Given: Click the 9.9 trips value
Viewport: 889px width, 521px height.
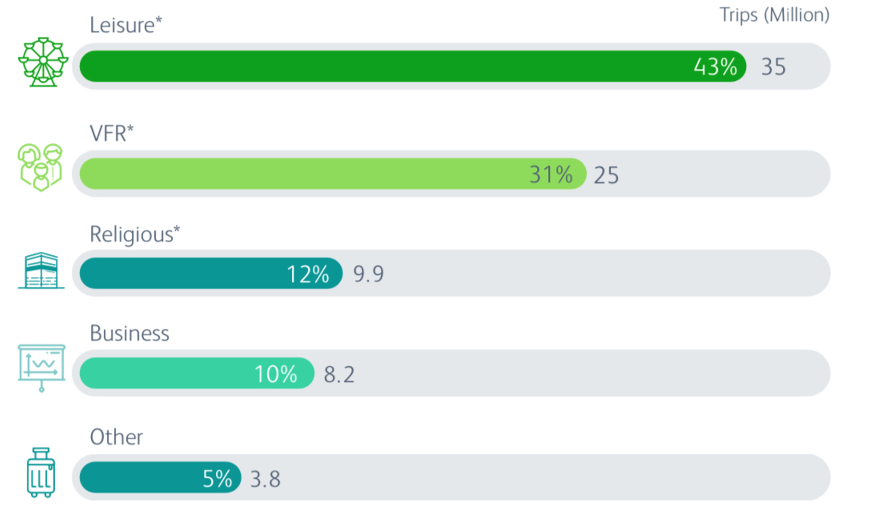Looking at the screenshot, I should tap(369, 274).
